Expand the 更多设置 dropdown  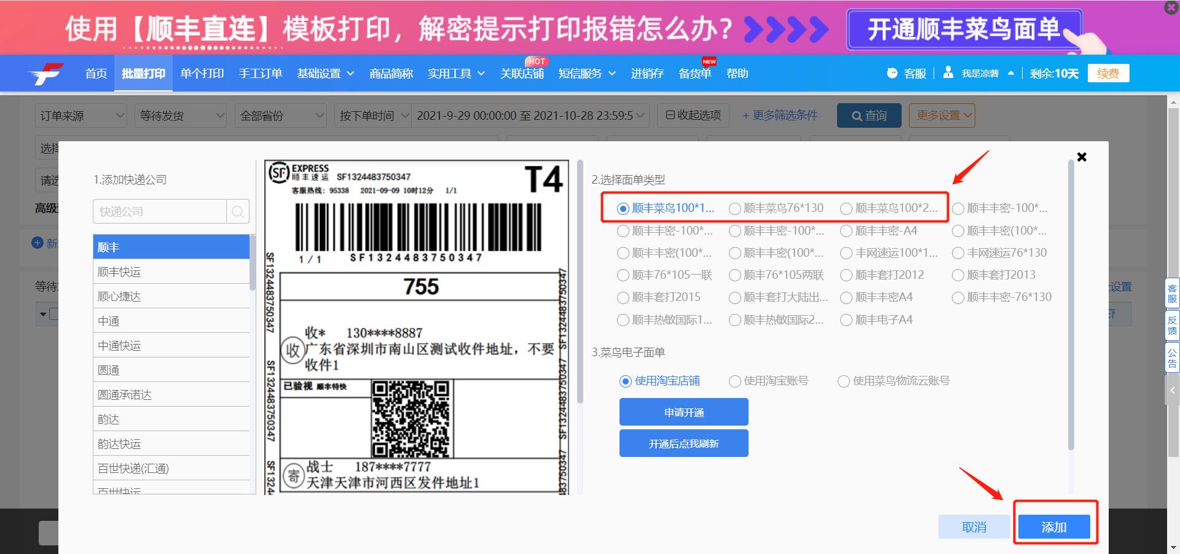[x=942, y=115]
